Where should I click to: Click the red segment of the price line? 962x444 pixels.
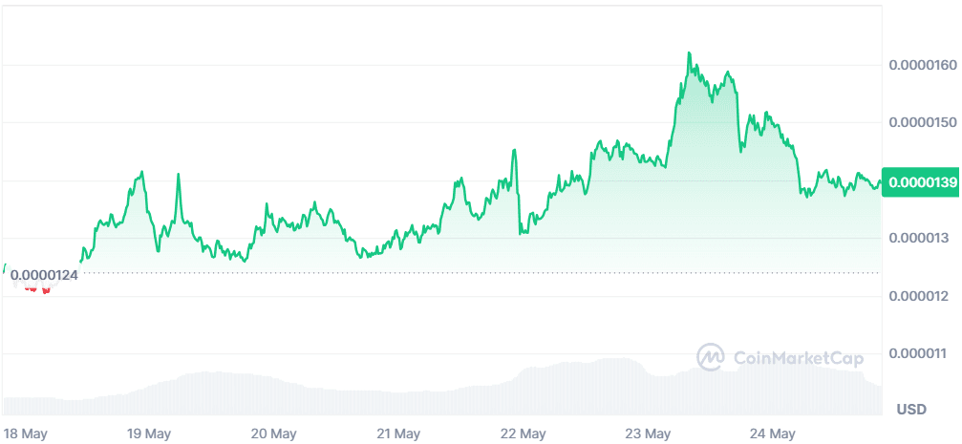pos(44,290)
